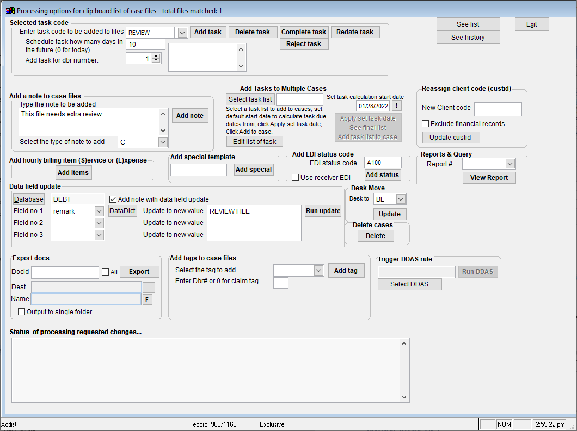Click Field no 2 new value field
Viewport: 577px width, 431px height.
[x=254, y=223]
